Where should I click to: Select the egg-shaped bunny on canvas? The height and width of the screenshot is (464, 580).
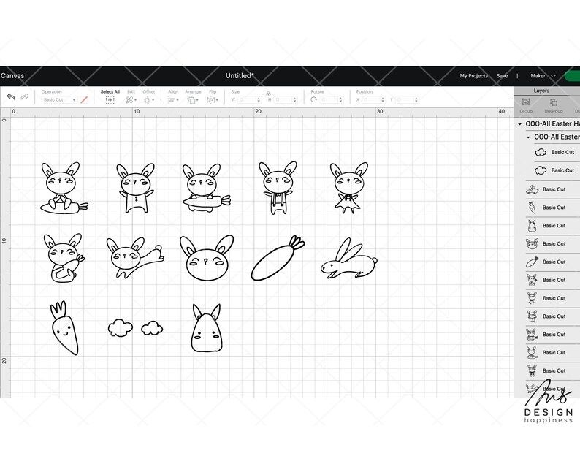pyautogui.click(x=207, y=328)
